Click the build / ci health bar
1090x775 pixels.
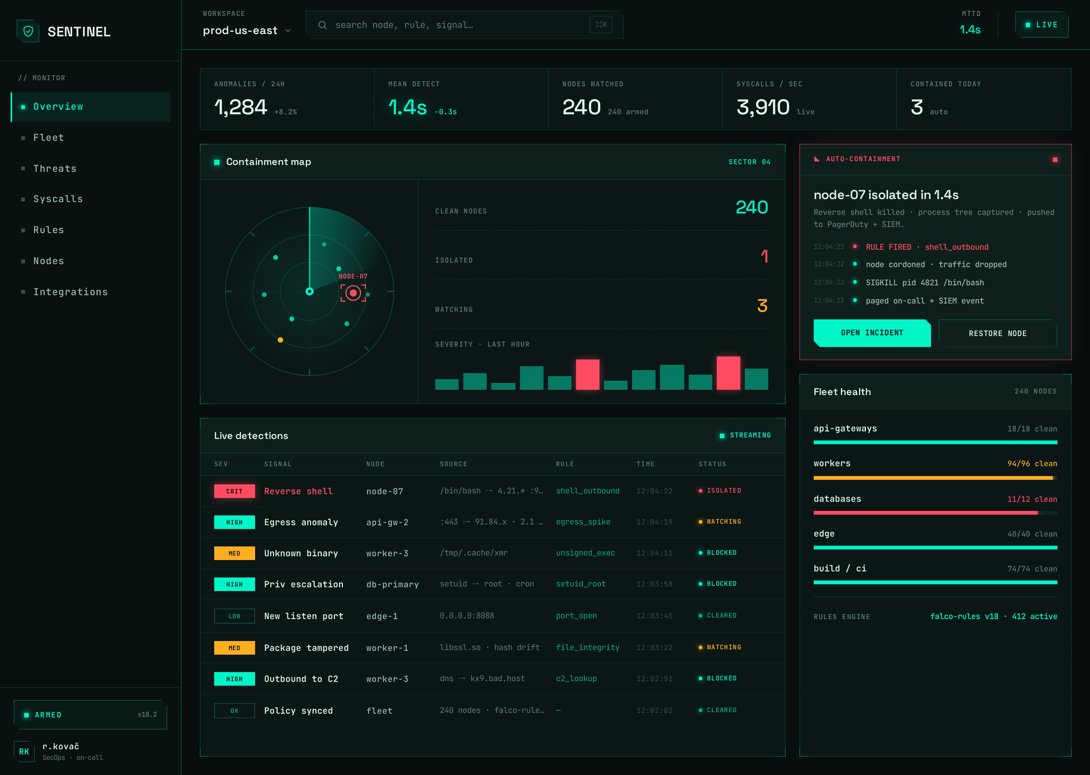(935, 583)
